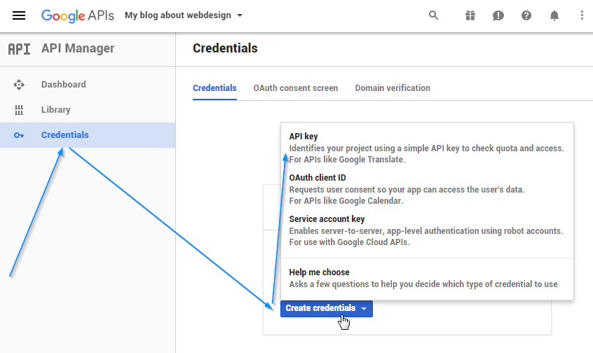Click the Google APIs logo
The height and width of the screenshot is (353, 593).
tap(78, 15)
